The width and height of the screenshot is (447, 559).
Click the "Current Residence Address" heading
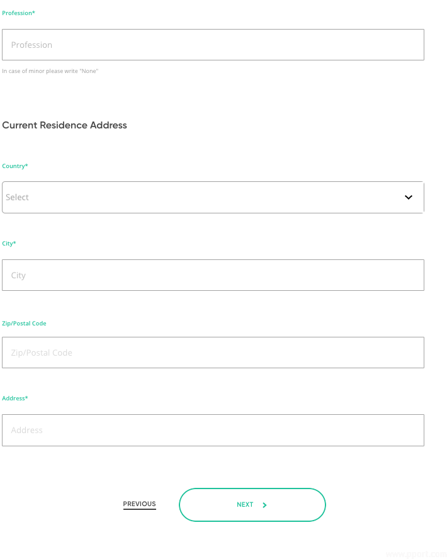[x=64, y=125]
